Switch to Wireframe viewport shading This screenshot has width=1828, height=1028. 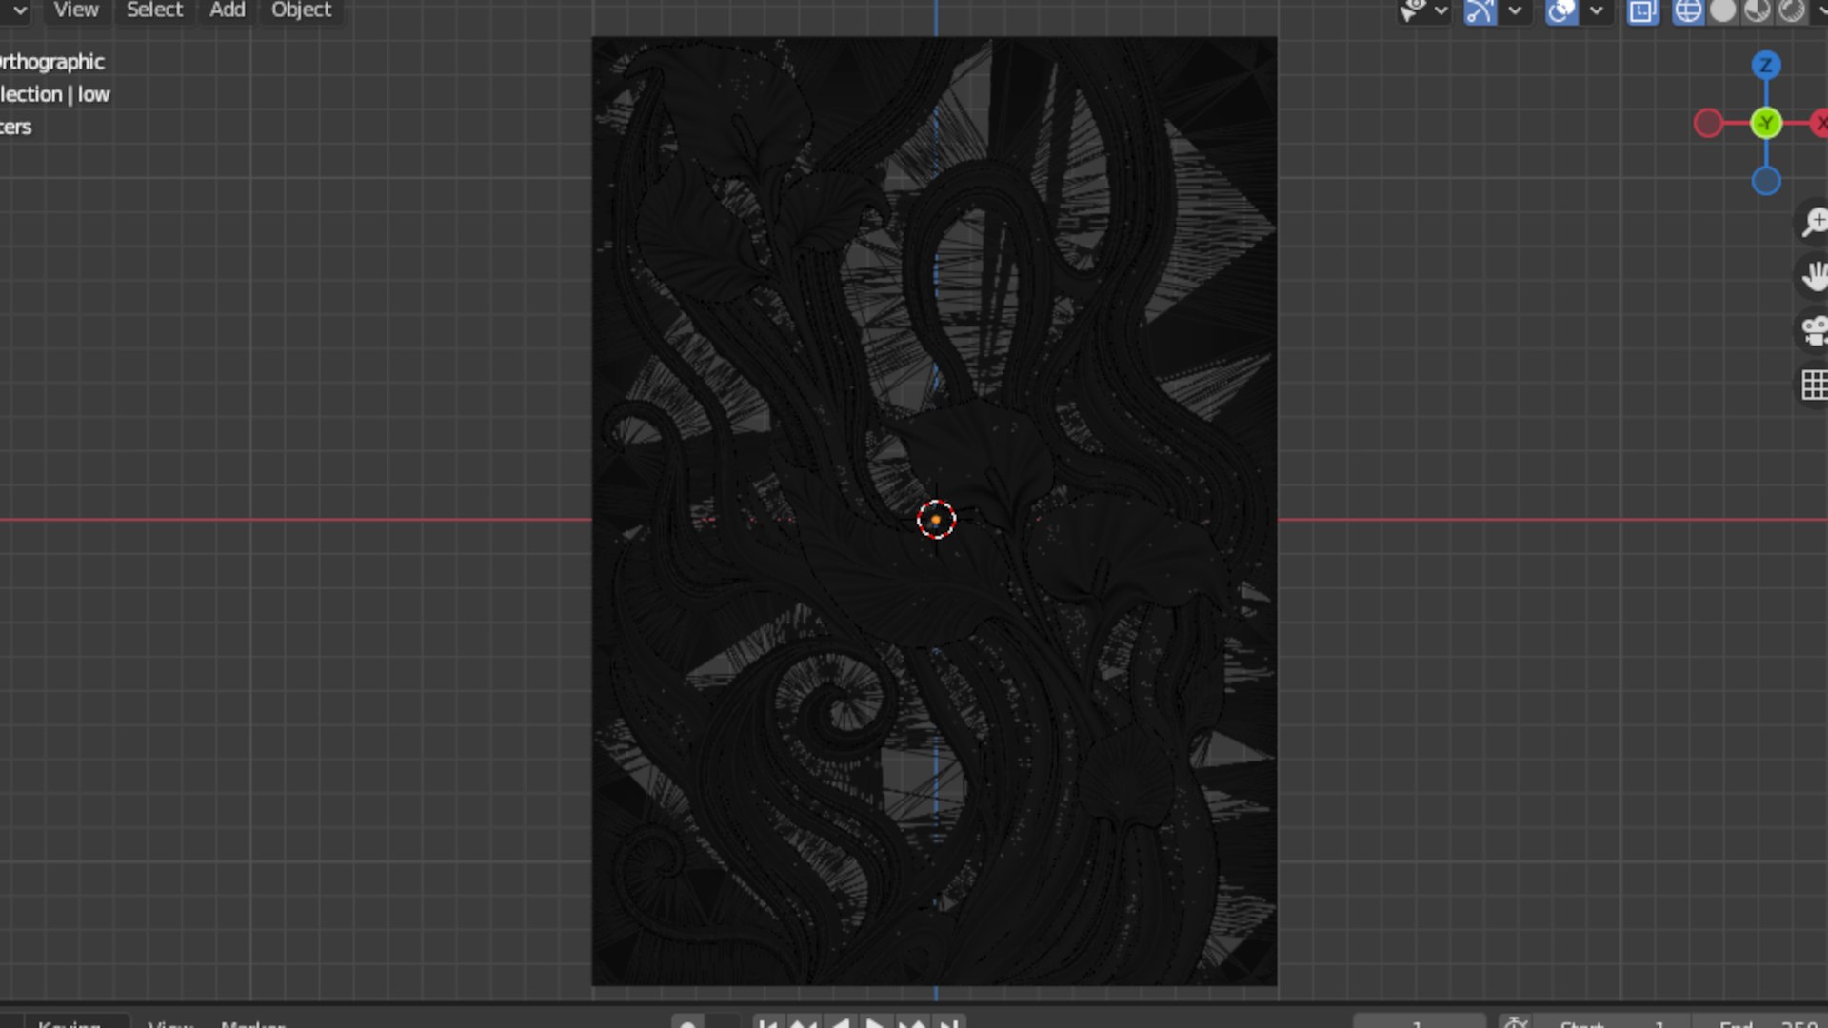pyautogui.click(x=1688, y=11)
